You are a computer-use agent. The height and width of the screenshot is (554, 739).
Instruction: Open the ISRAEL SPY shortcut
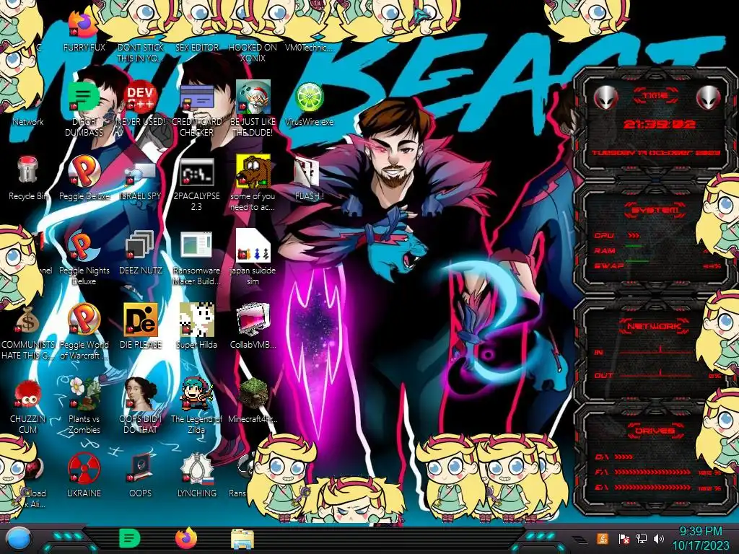click(x=140, y=175)
